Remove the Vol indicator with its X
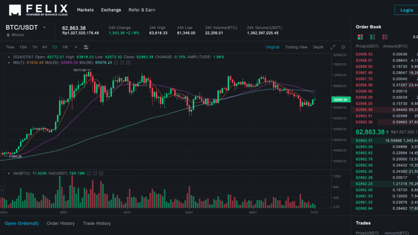 (101, 173)
